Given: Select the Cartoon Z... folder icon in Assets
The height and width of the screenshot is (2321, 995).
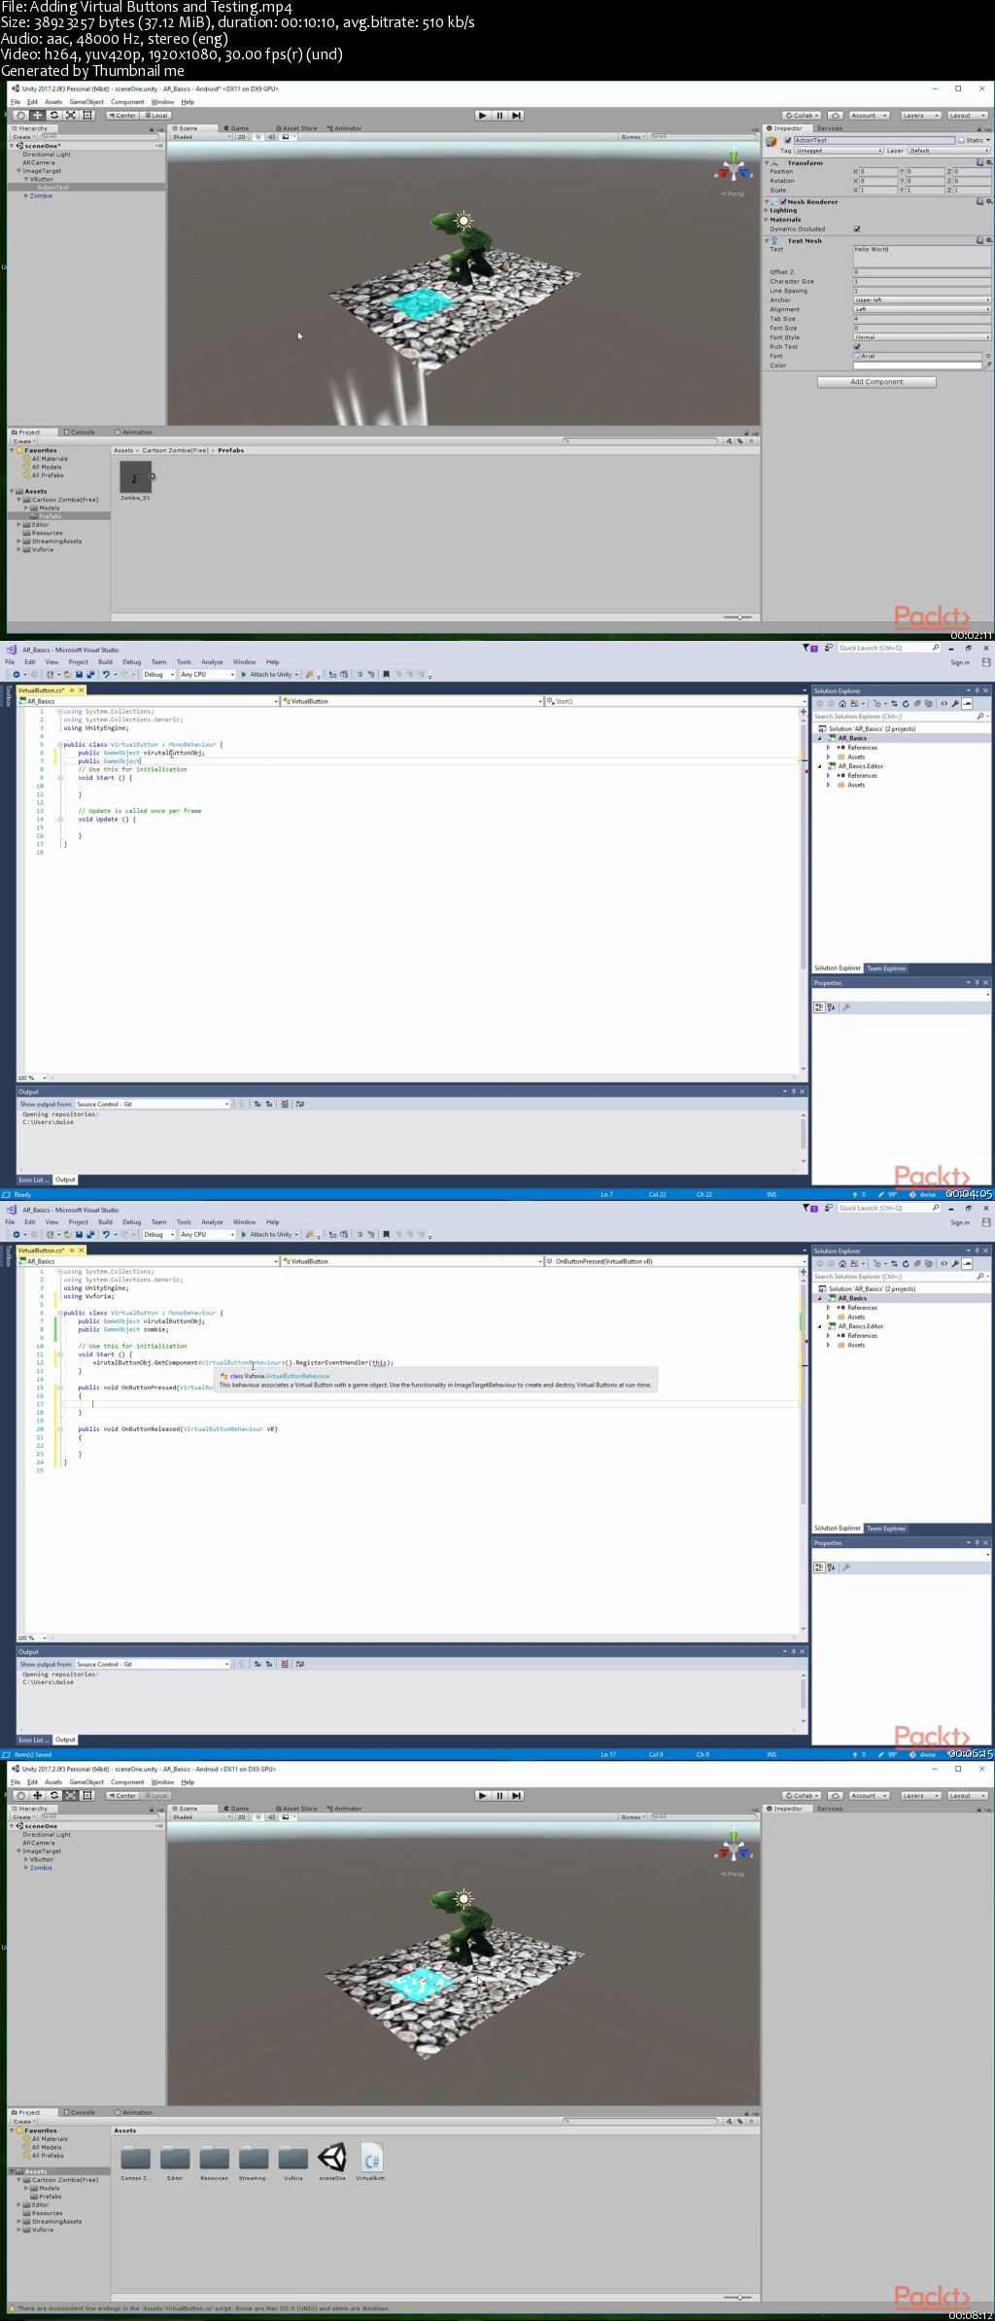Looking at the screenshot, I should click(135, 2158).
